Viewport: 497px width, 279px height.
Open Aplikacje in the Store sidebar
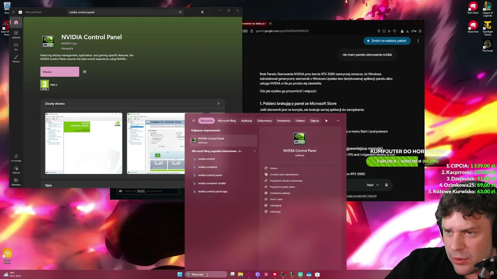click(x=16, y=34)
